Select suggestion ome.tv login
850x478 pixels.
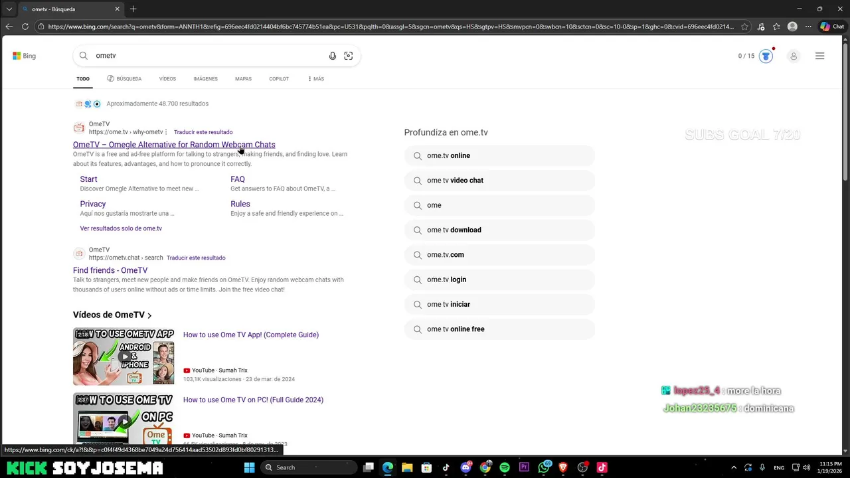pyautogui.click(x=499, y=279)
